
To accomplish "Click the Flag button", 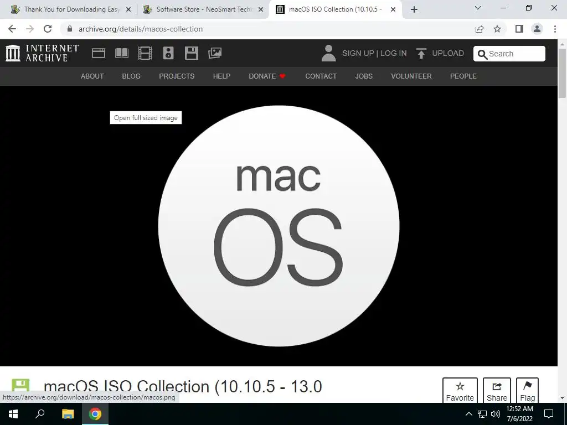I will (527, 390).
